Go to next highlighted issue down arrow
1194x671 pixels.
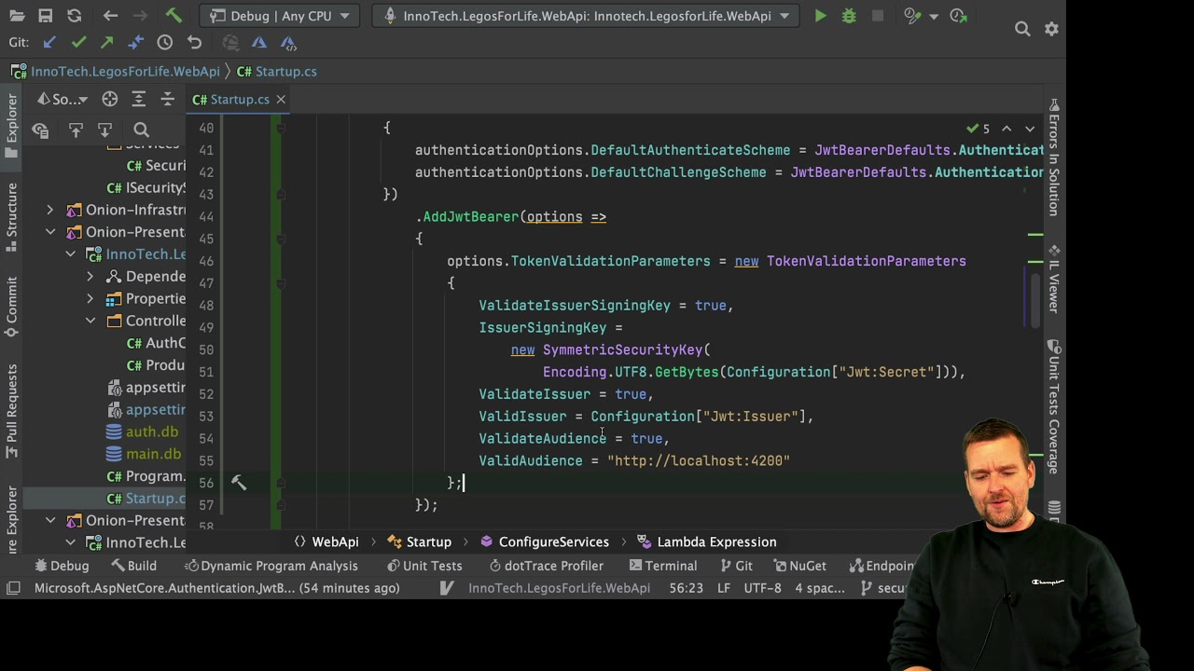pos(1030,129)
